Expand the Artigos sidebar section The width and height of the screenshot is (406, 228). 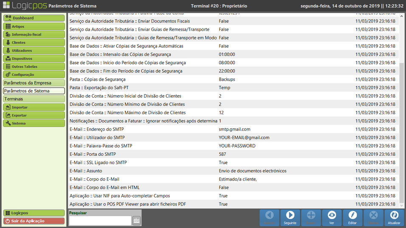(x=34, y=26)
